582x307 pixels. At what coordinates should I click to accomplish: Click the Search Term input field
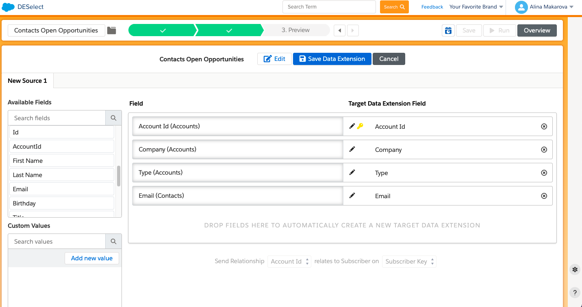click(329, 7)
